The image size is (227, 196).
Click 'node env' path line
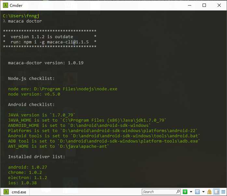point(63,89)
